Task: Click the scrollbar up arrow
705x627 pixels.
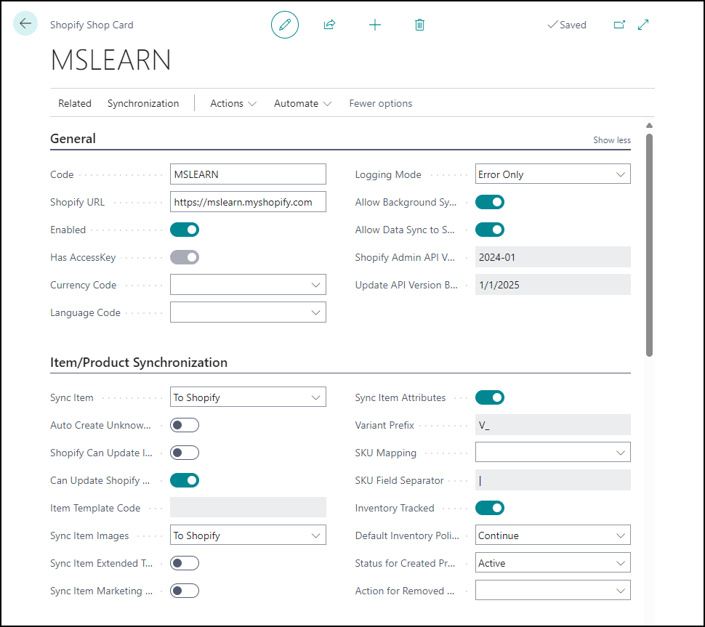Action: tap(649, 126)
